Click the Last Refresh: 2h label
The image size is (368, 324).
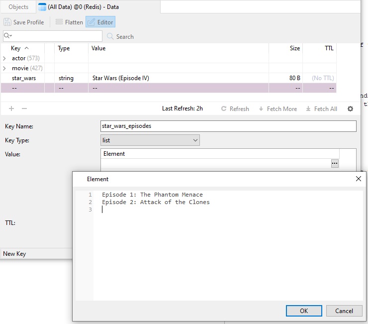[x=183, y=108]
